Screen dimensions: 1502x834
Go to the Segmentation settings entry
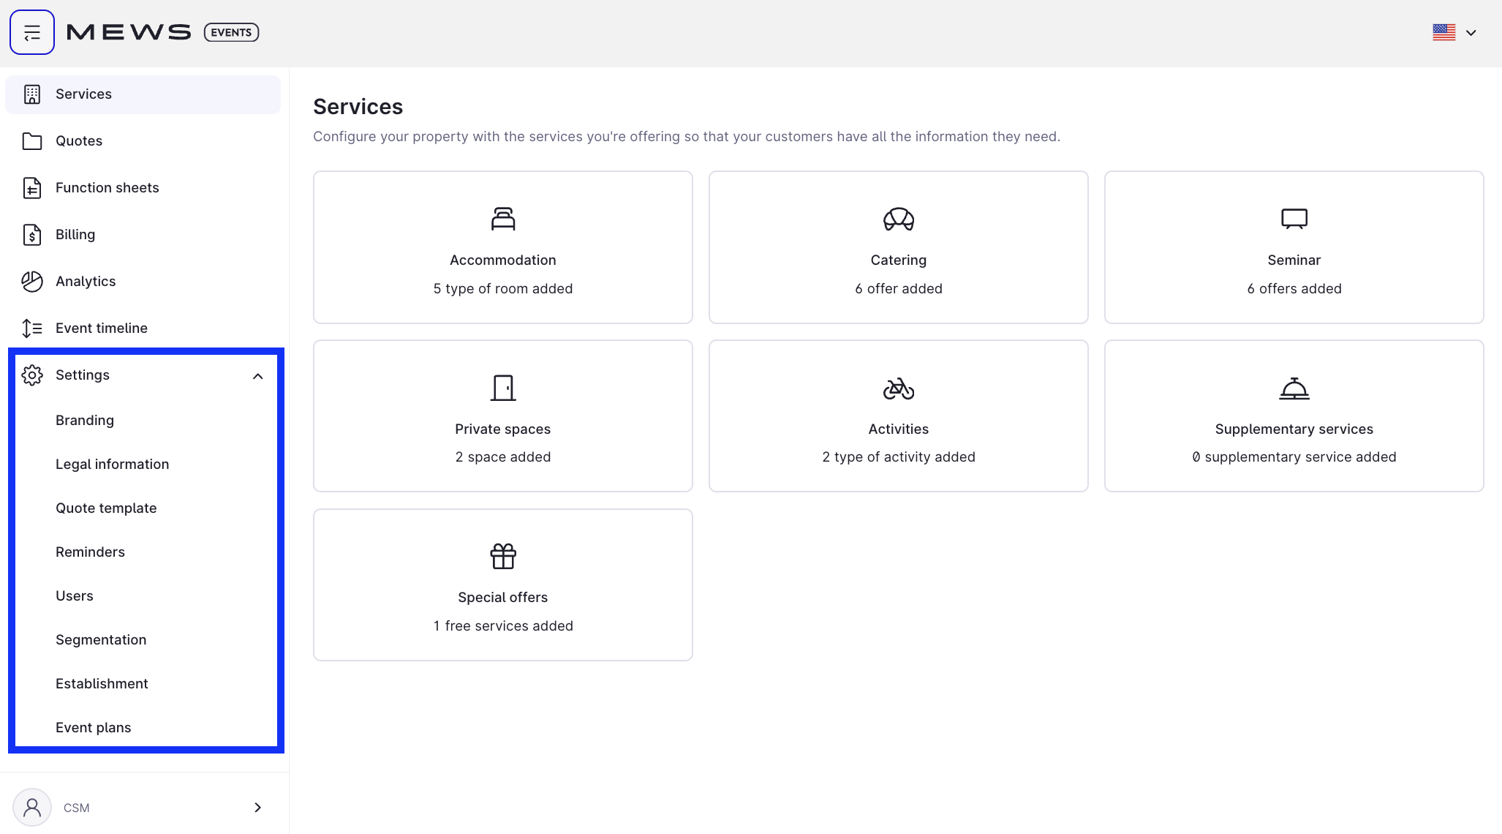click(101, 639)
